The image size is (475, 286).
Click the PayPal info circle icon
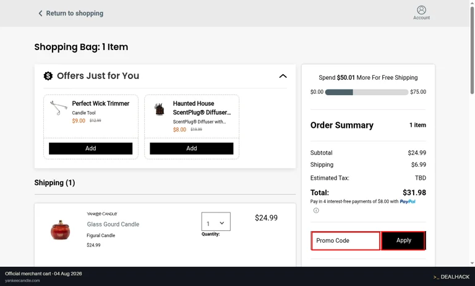(316, 211)
